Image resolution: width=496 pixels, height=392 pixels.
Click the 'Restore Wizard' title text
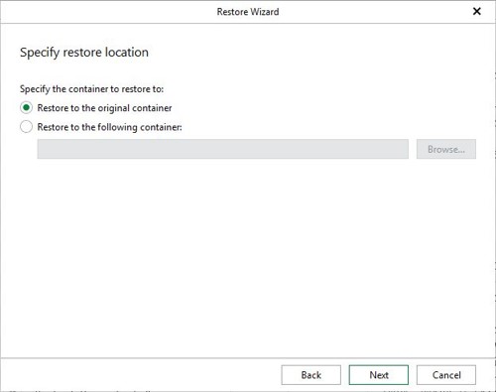coord(248,12)
